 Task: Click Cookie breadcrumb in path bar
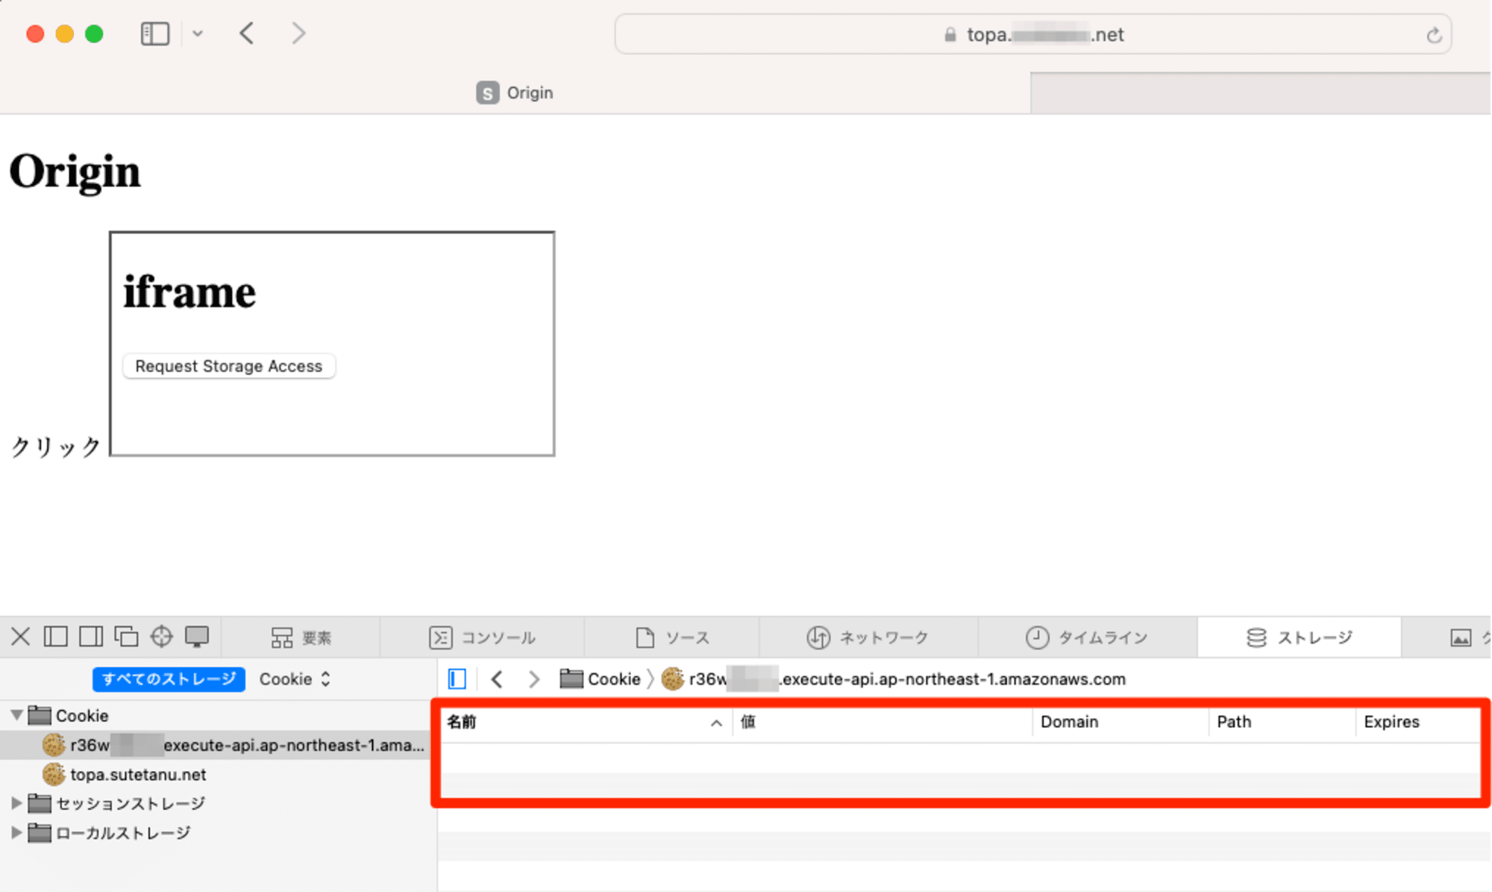click(x=601, y=679)
